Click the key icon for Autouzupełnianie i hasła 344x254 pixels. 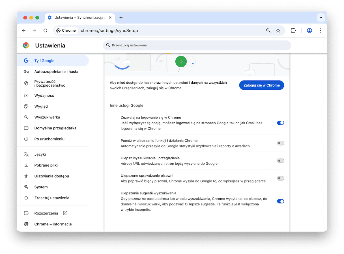pos(26,72)
